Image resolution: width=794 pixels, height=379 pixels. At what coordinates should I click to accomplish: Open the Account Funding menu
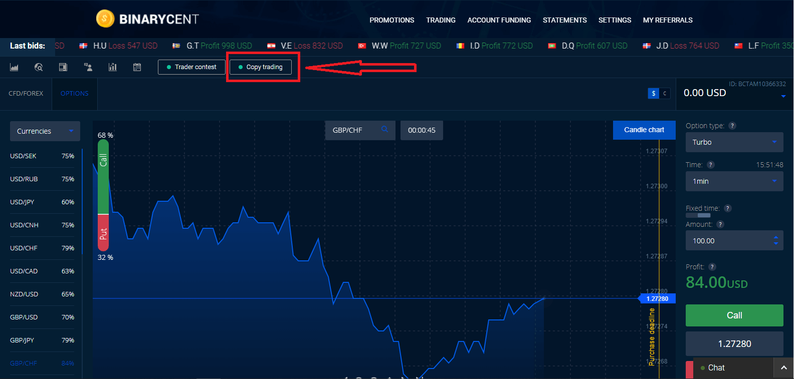[x=499, y=20]
